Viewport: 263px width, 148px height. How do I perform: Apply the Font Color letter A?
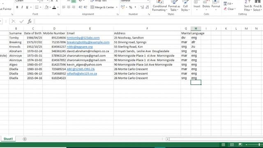click(x=54, y=7)
